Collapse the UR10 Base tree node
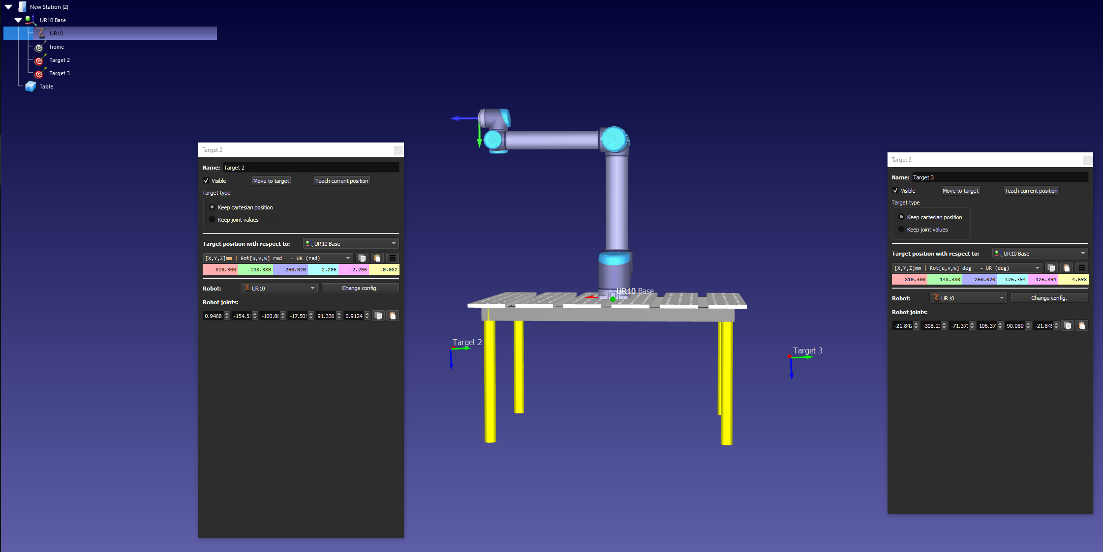Viewport: 1103px width, 552px height. [18, 20]
